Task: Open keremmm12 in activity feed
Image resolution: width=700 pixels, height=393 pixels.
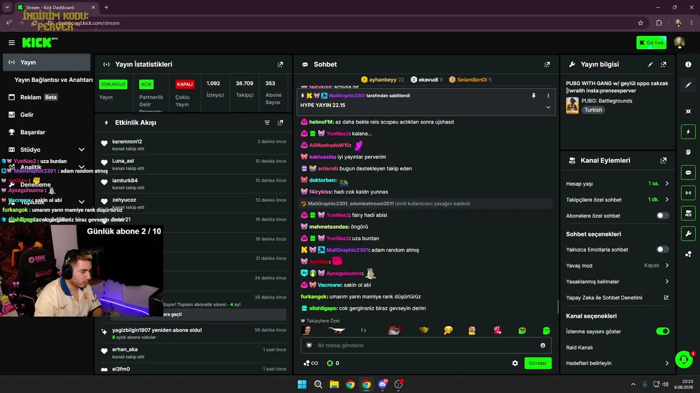Action: click(127, 142)
